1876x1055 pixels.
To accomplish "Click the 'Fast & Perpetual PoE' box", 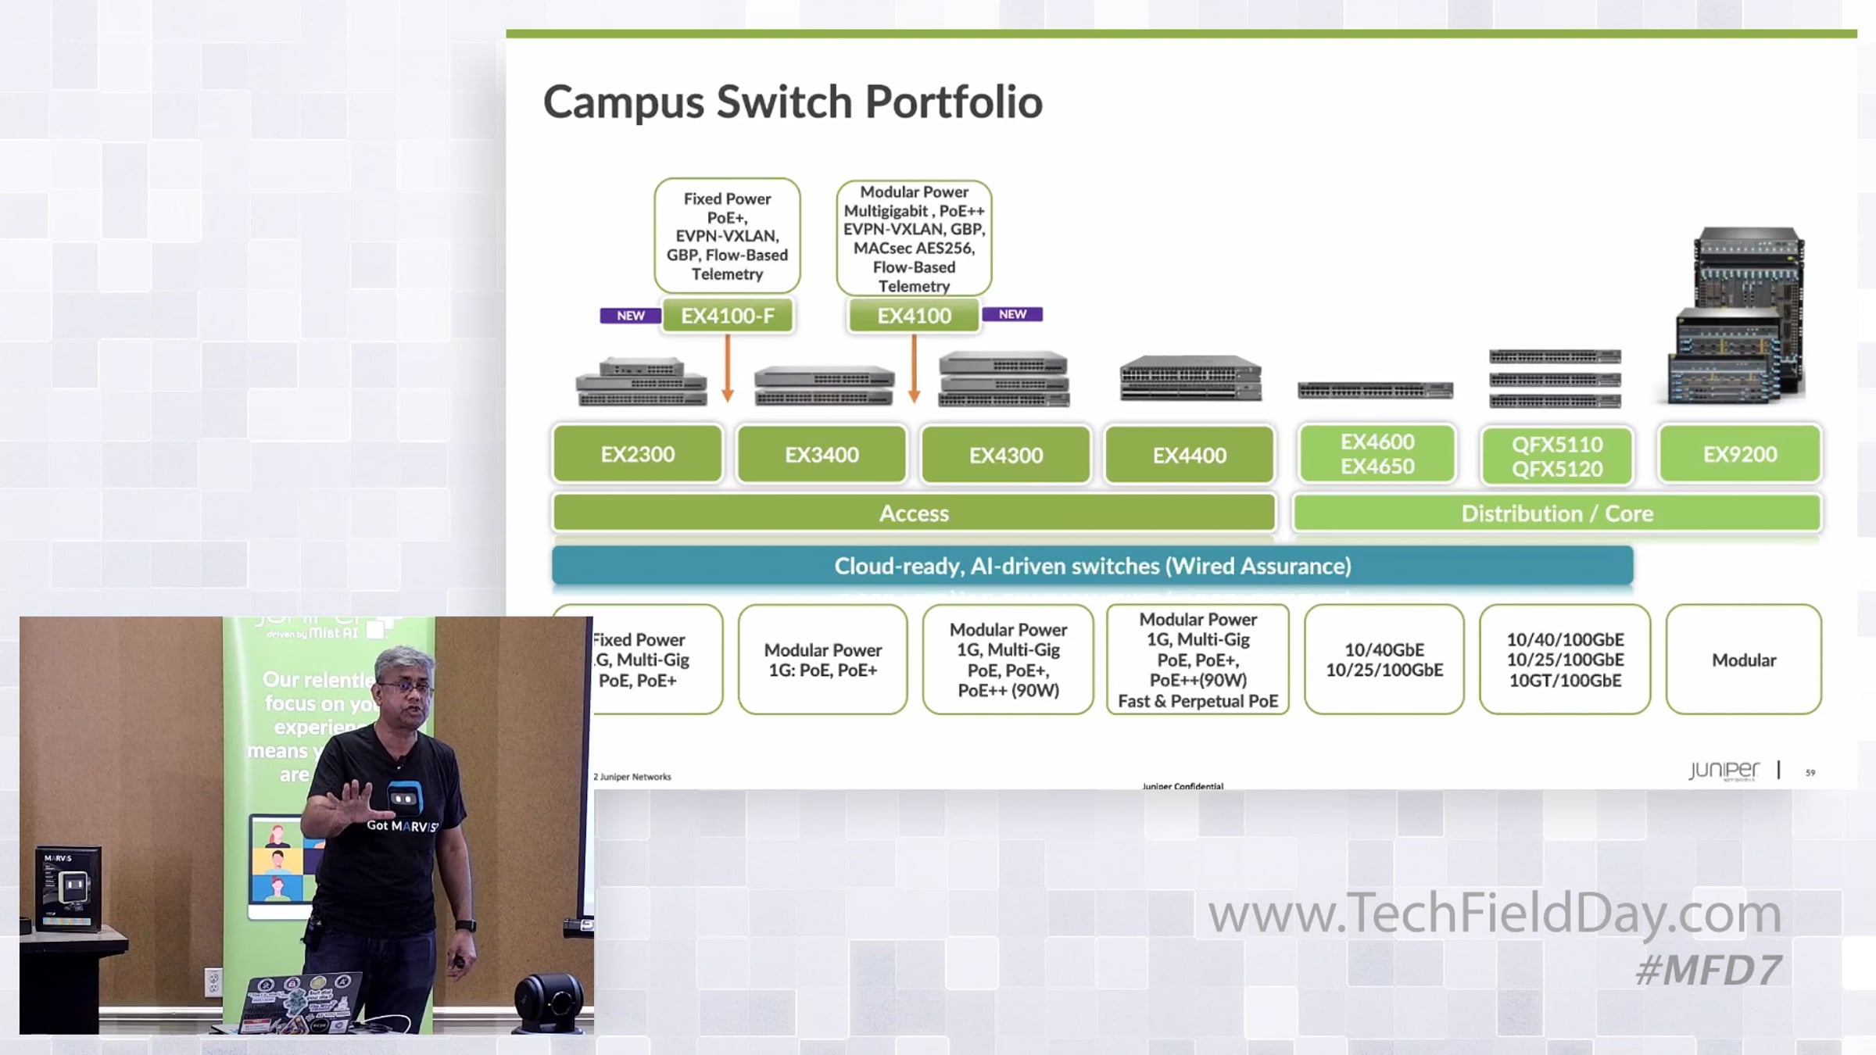I will (x=1198, y=660).
